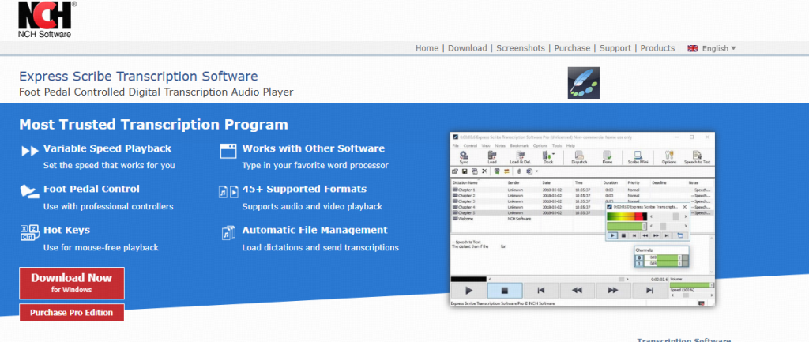
Task: Click the Purchase Pro Edition button
Action: [72, 313]
